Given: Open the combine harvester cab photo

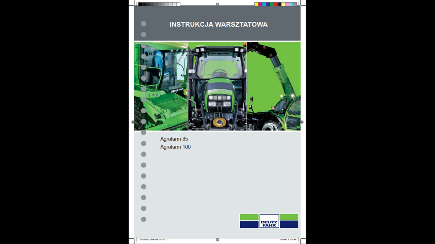Looking at the screenshot, I should pyautogui.click(x=161, y=86).
